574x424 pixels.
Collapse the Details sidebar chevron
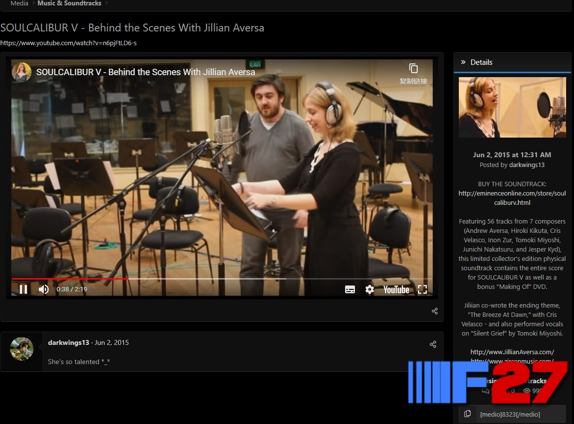[463, 62]
